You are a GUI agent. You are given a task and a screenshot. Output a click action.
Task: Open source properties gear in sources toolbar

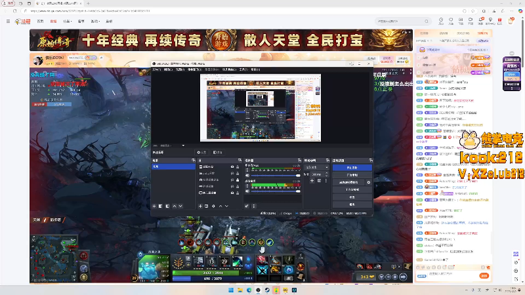[213, 206]
